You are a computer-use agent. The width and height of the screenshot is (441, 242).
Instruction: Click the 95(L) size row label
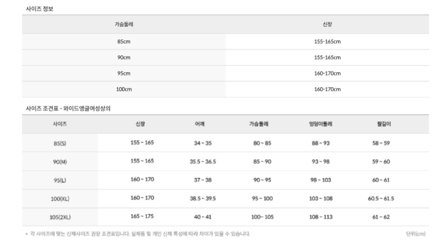[60, 180]
